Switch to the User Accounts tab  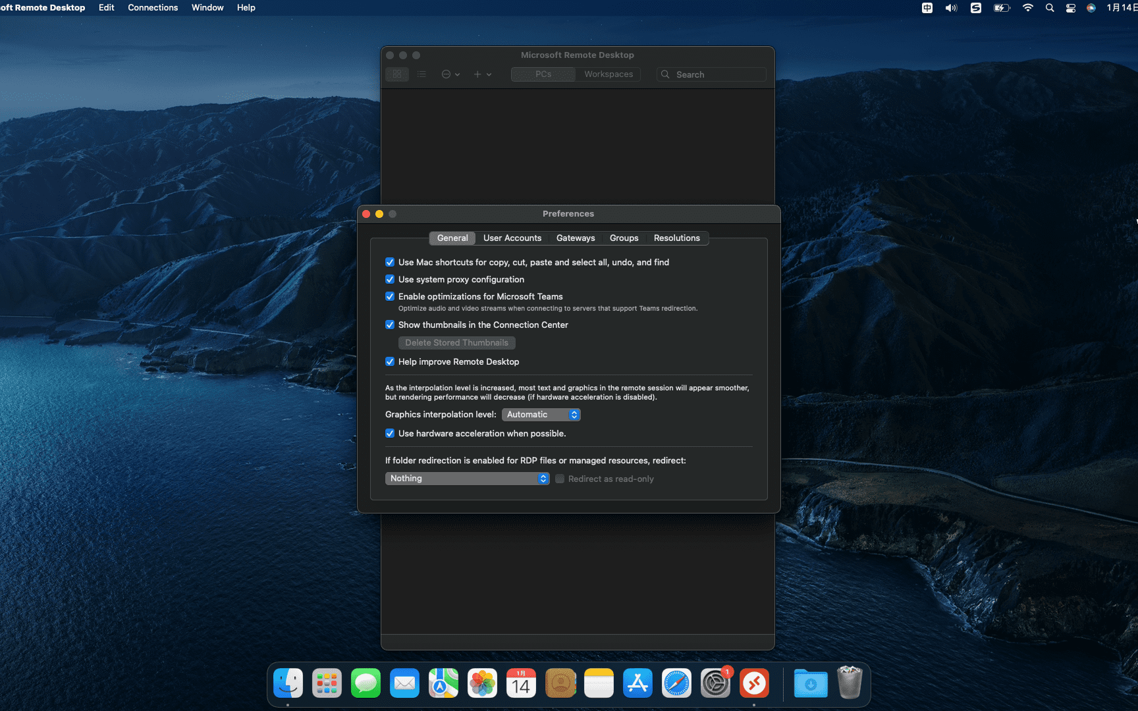(x=512, y=238)
